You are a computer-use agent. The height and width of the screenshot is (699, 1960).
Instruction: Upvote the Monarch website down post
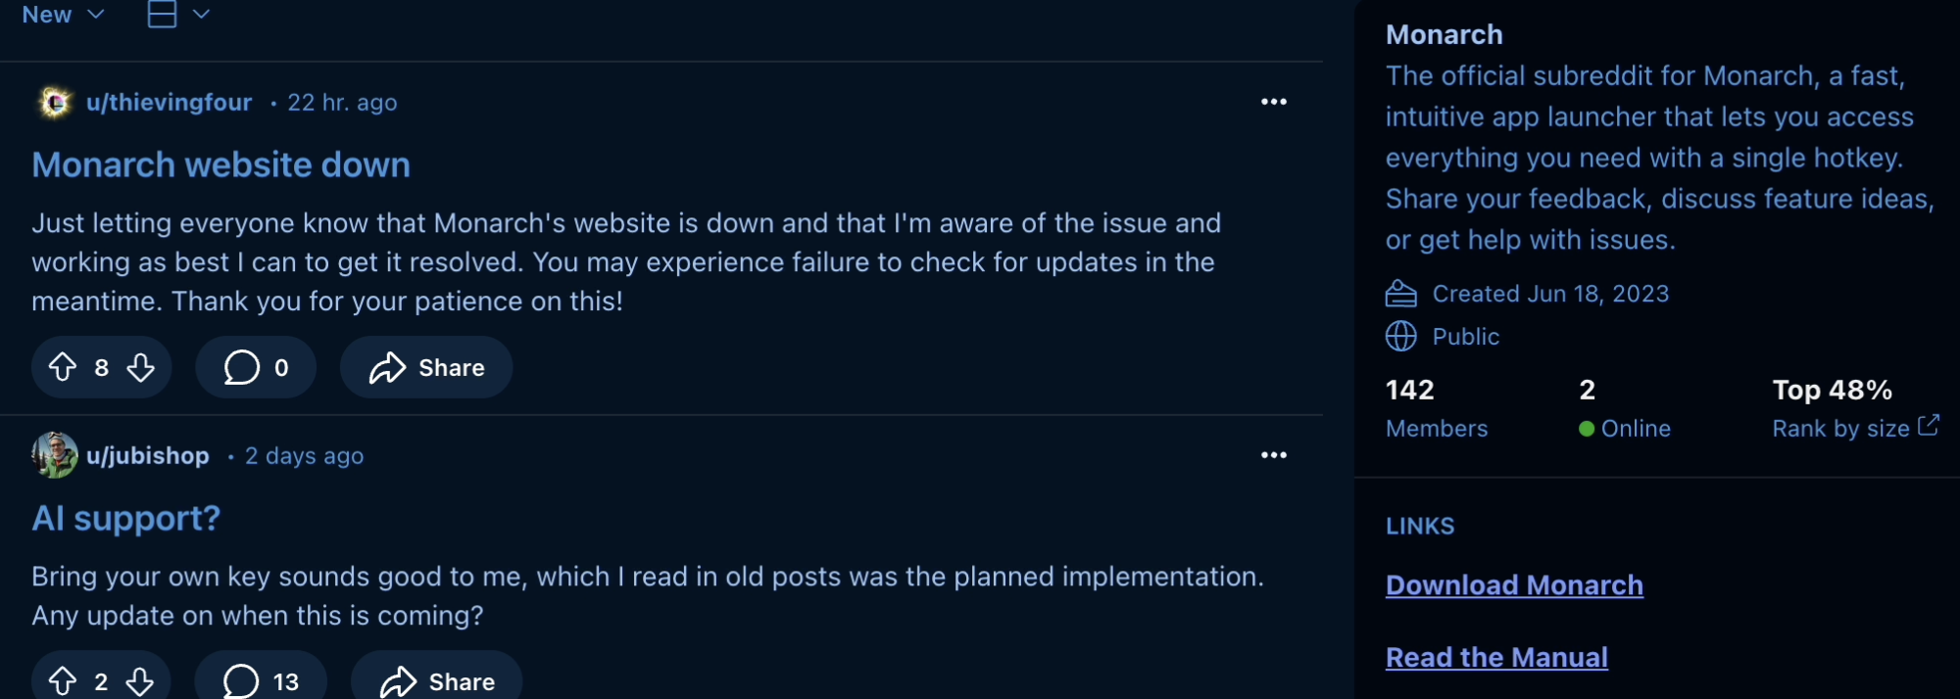[x=63, y=367]
